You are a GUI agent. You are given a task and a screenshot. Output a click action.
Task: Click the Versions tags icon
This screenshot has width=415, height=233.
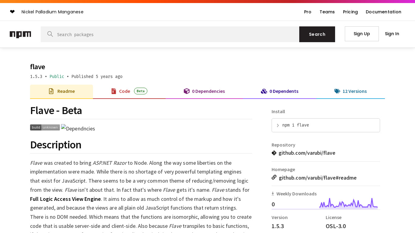tap(337, 91)
